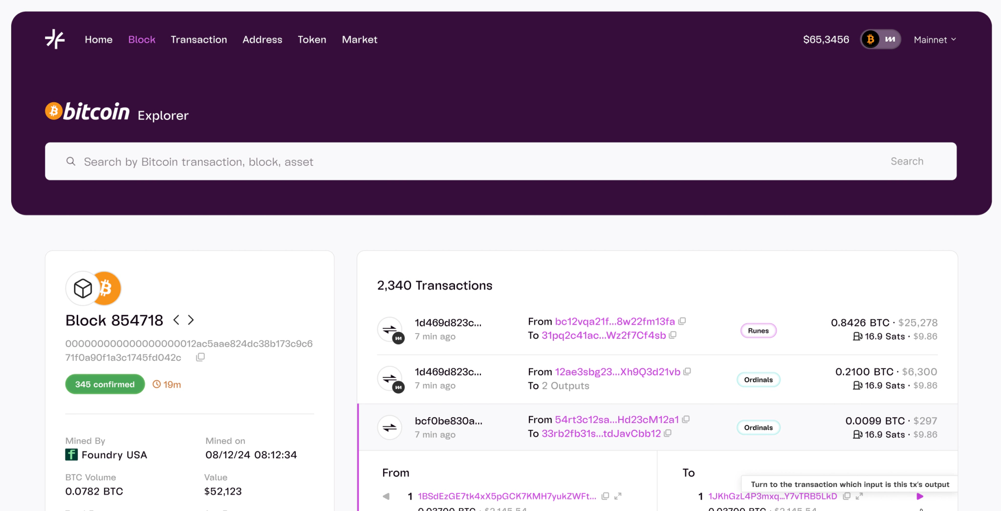Copy address bc12vqa21f...8w22fm13fa

pos(682,321)
